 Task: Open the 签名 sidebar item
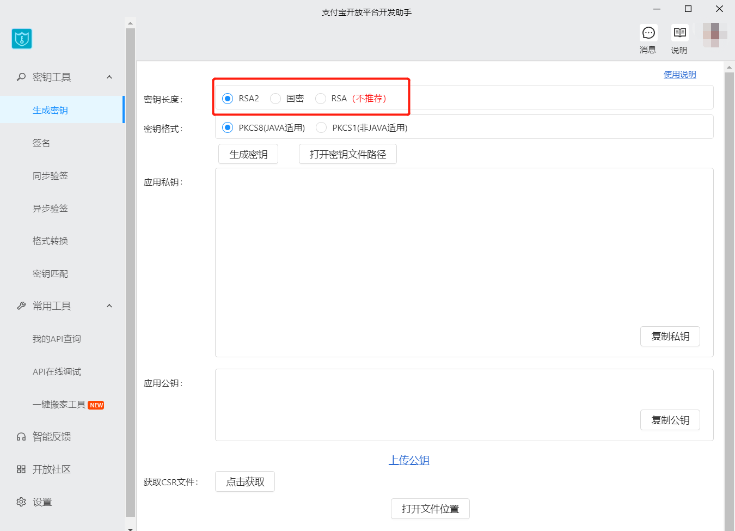(x=62, y=143)
